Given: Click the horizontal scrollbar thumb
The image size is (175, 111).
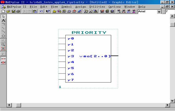Looking at the screenshot, I should tap(19, 105).
